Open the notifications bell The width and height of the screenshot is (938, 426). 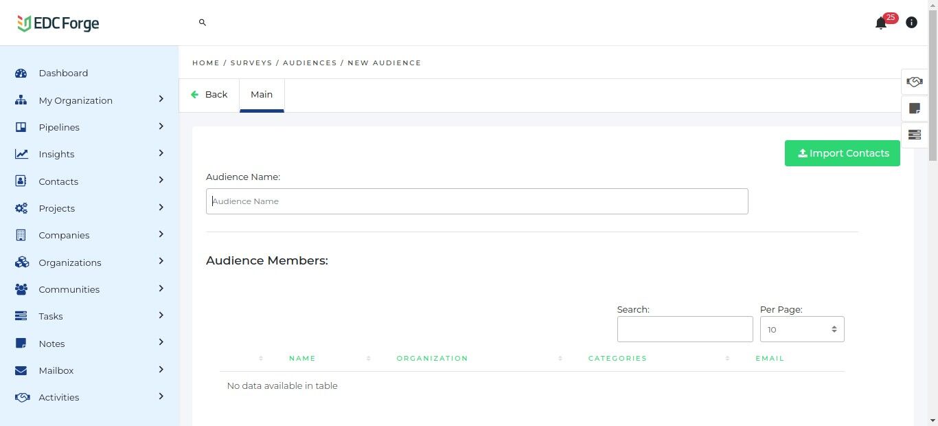click(881, 23)
